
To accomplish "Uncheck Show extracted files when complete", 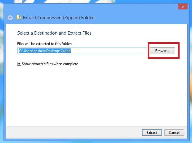I will coord(19,64).
